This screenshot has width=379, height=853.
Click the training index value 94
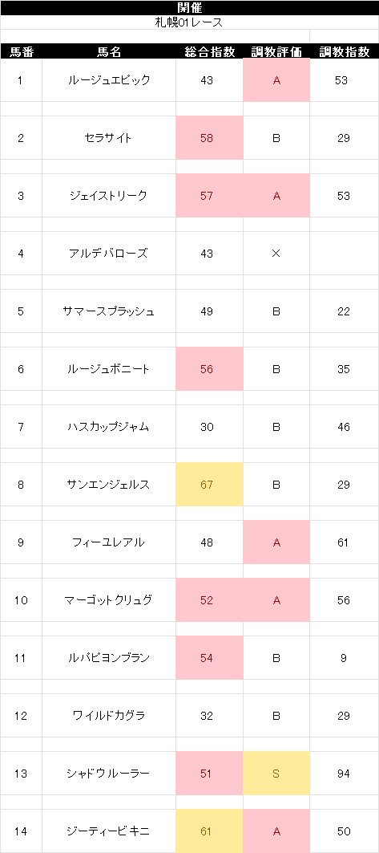pos(345,774)
